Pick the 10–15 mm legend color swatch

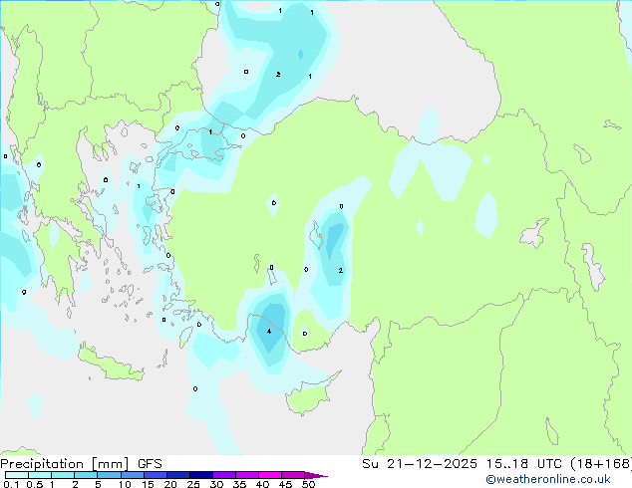(x=132, y=475)
